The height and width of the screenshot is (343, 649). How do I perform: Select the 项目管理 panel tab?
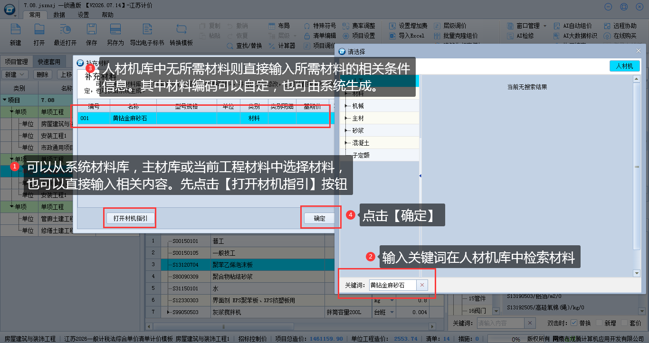(x=17, y=62)
